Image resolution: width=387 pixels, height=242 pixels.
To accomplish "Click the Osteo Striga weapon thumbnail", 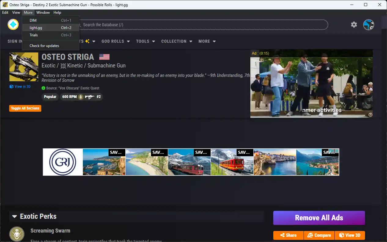I will point(24,67).
